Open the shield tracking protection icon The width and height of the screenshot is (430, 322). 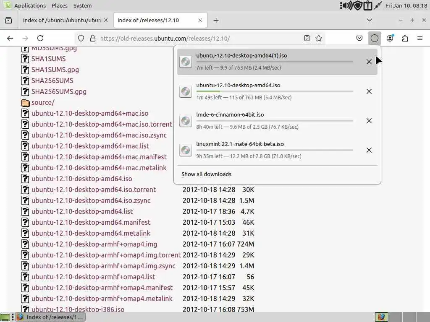(81, 38)
